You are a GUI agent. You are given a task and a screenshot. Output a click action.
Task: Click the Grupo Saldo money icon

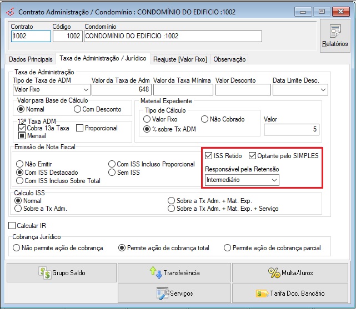[x=44, y=272]
